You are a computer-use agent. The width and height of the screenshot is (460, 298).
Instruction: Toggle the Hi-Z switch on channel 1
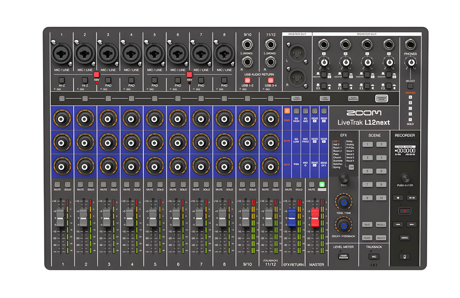pos(62,80)
